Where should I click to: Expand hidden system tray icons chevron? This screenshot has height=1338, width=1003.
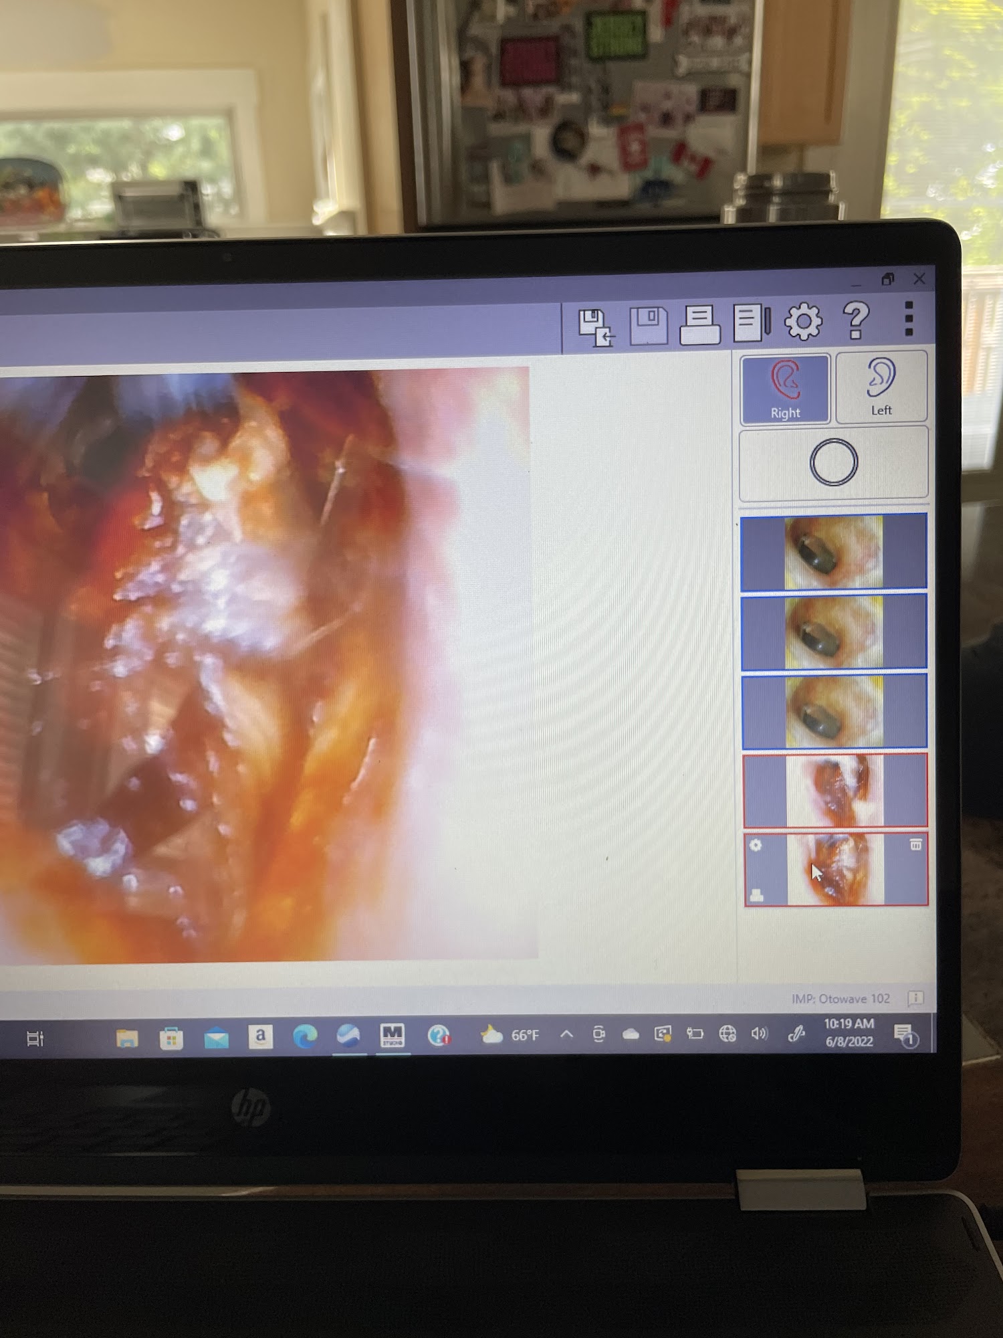pyautogui.click(x=566, y=1034)
